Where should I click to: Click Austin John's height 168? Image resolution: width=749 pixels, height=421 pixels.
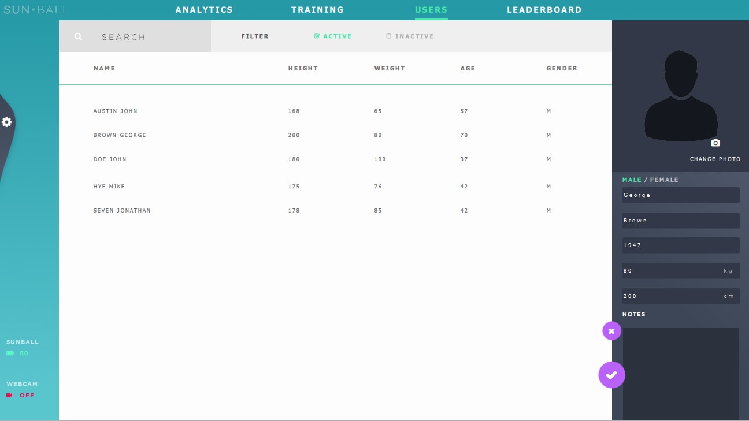pyautogui.click(x=294, y=111)
